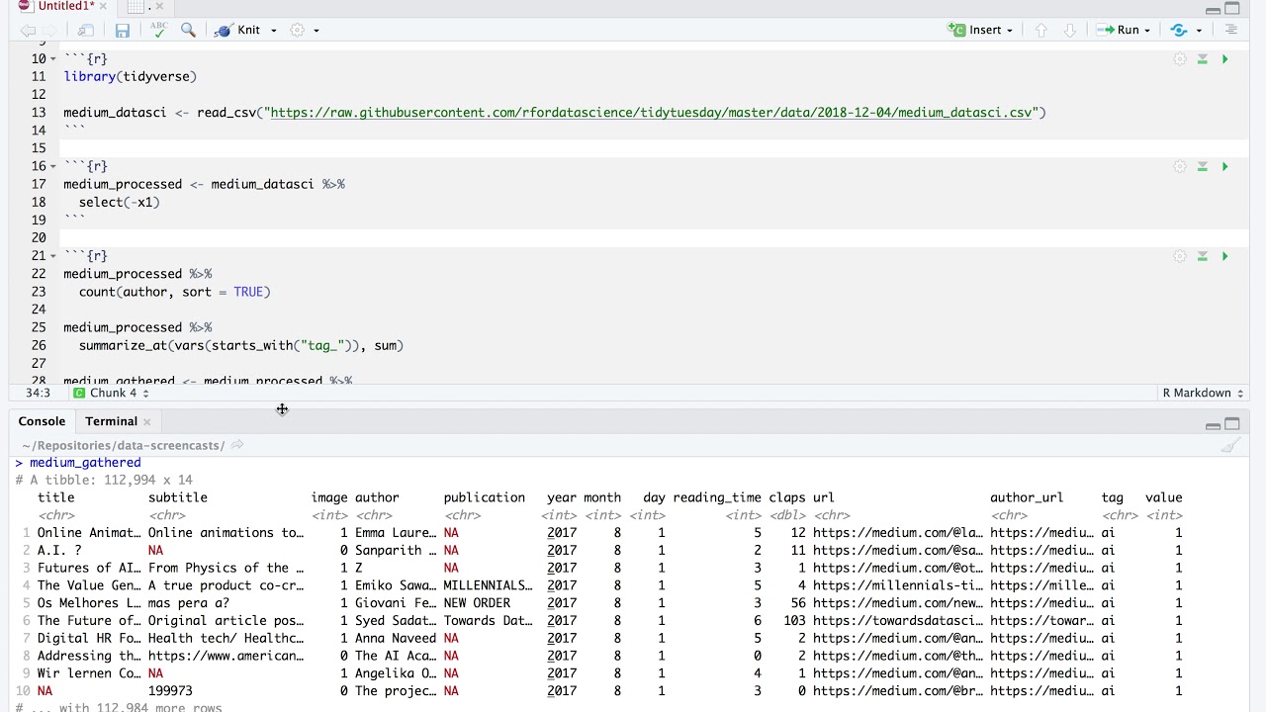Select the Terminal tab
1266x712 pixels.
tap(111, 421)
